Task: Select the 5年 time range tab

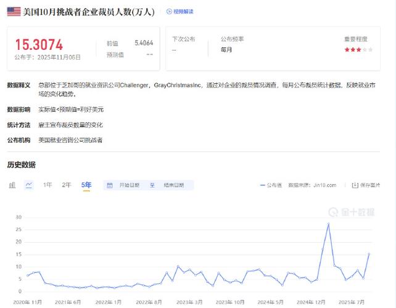Action: tap(86, 185)
